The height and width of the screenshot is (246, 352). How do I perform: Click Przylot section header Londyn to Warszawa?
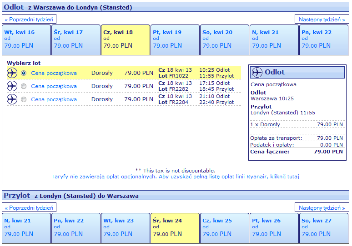pyautogui.click(x=176, y=195)
